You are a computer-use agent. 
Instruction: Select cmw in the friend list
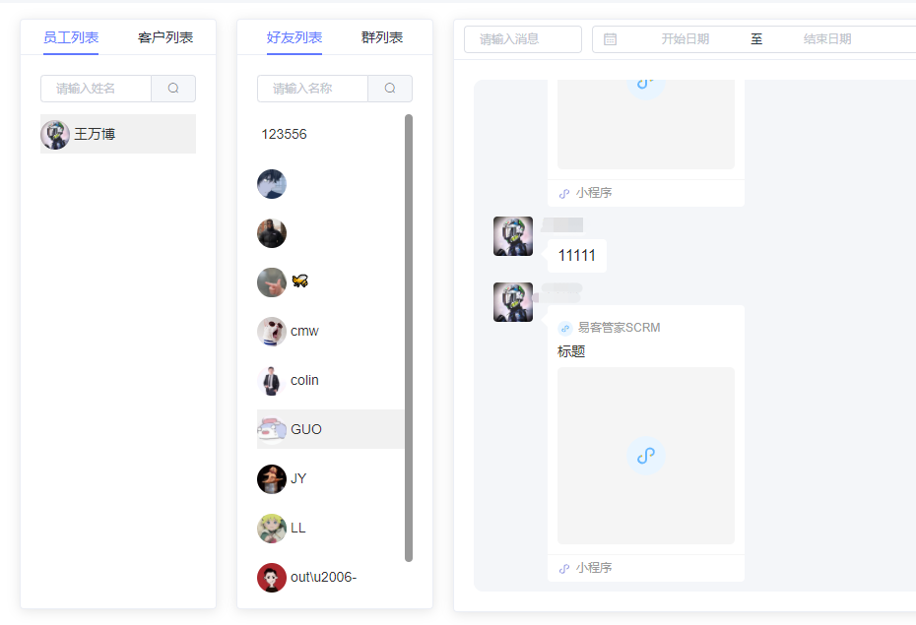[x=302, y=331]
